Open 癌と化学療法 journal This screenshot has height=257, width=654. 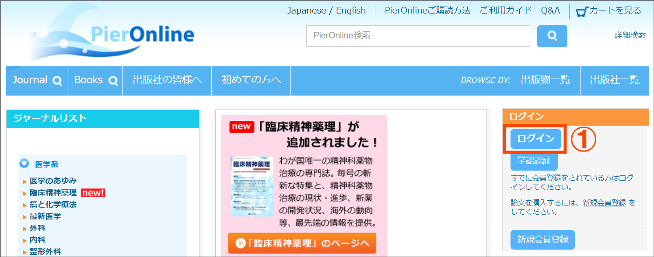point(53,204)
